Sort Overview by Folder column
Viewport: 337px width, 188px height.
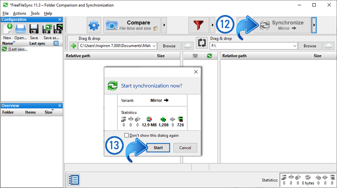pos(12,113)
